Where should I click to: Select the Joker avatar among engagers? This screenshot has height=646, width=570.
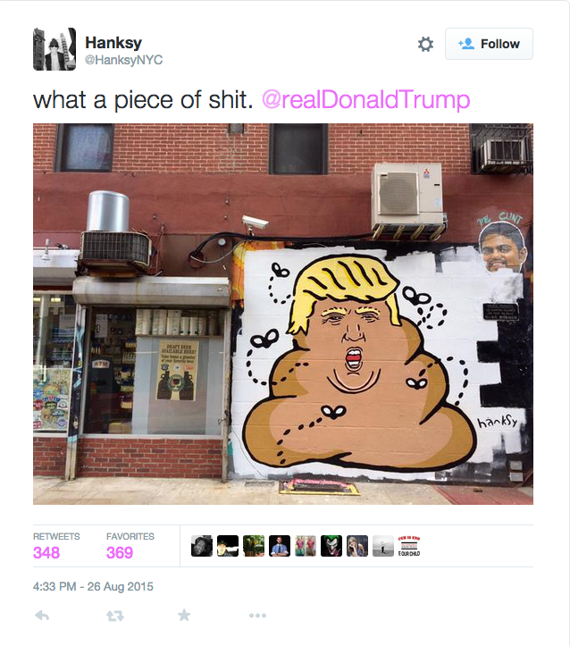[331, 546]
